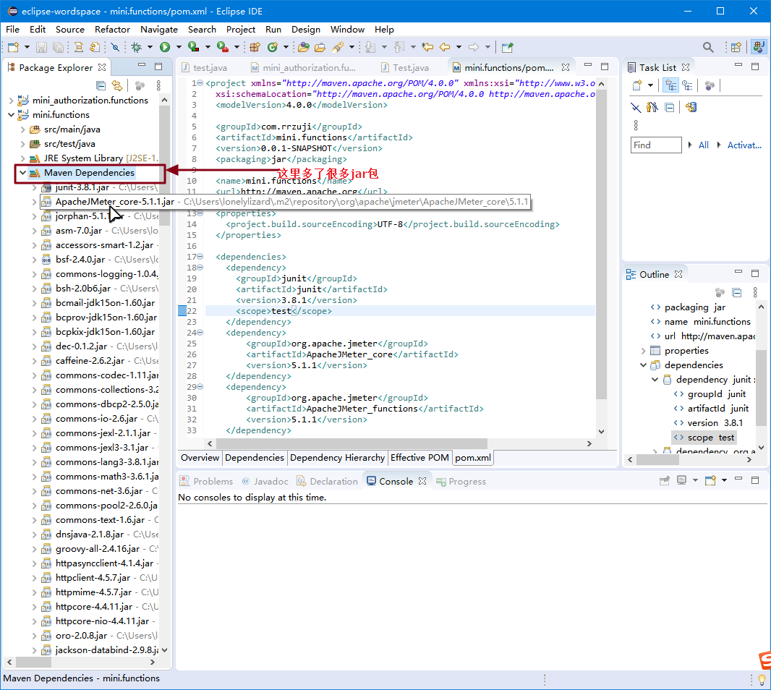Click the Open Perspective toolbar icon
The height and width of the screenshot is (690, 771).
pos(736,47)
